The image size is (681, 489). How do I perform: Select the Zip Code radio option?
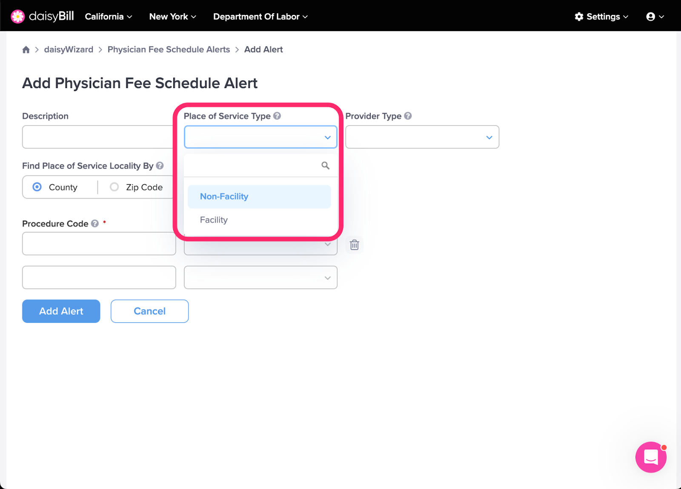[x=114, y=187]
